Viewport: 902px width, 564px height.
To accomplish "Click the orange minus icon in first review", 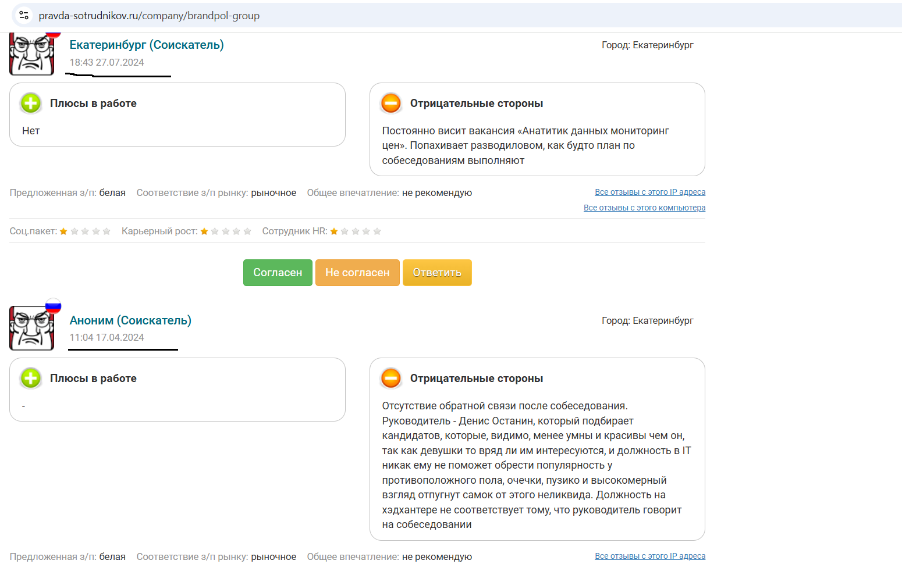I will pyautogui.click(x=391, y=103).
